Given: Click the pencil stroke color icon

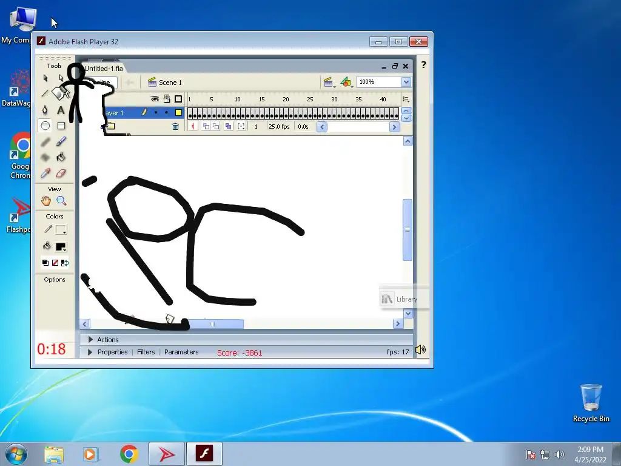Looking at the screenshot, I should [48, 229].
